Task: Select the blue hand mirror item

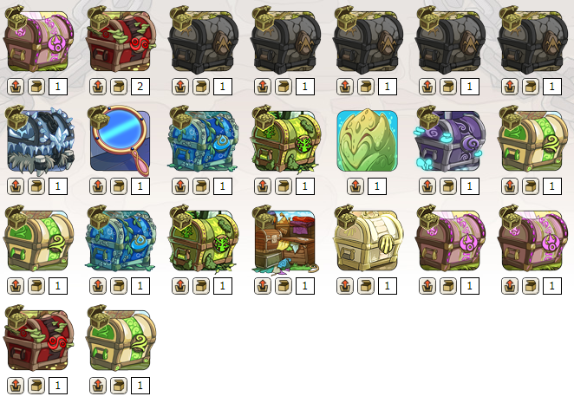Action: click(x=120, y=141)
